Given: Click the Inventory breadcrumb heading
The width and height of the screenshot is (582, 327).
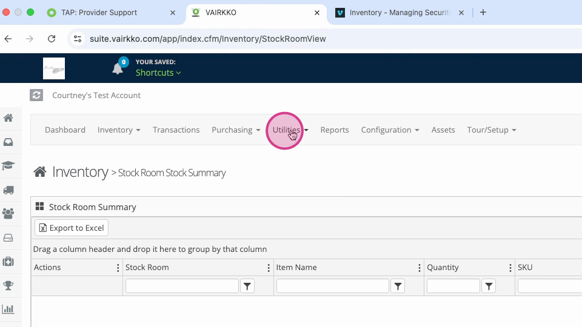Looking at the screenshot, I should (x=80, y=172).
